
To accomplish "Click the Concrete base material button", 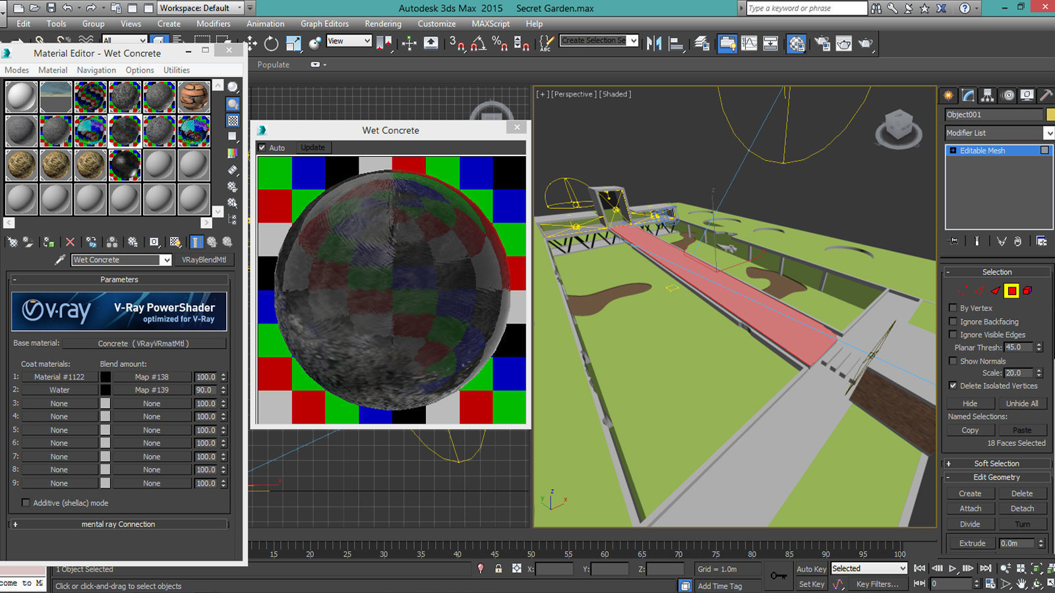I will 144,343.
